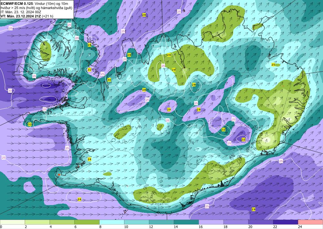This screenshot has height=229, width=323.
Task: Click the 20–22 m/s violet legend swatch
Action: (261, 222)
